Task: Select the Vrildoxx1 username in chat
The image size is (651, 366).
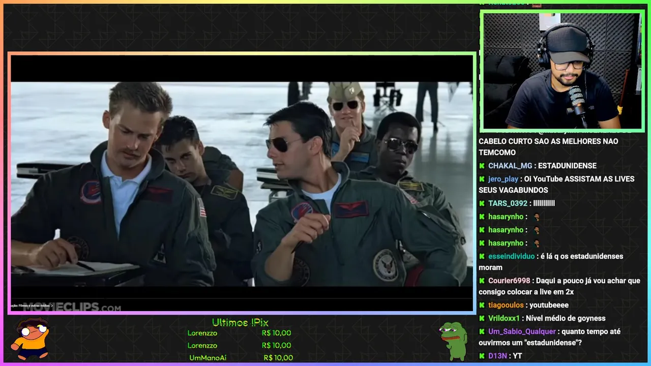Action: 504,318
